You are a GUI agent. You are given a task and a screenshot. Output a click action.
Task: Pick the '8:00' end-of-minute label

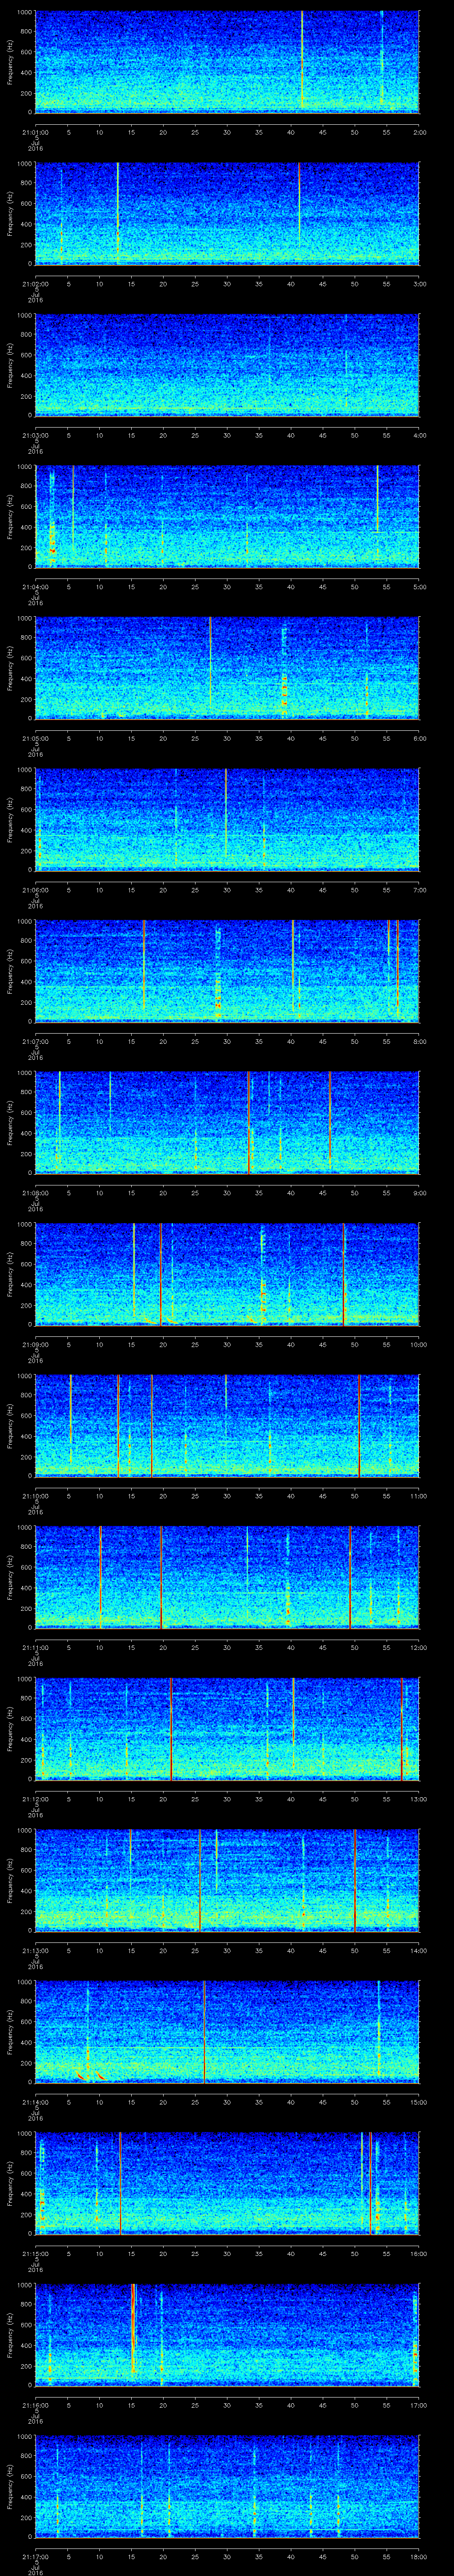click(419, 1041)
